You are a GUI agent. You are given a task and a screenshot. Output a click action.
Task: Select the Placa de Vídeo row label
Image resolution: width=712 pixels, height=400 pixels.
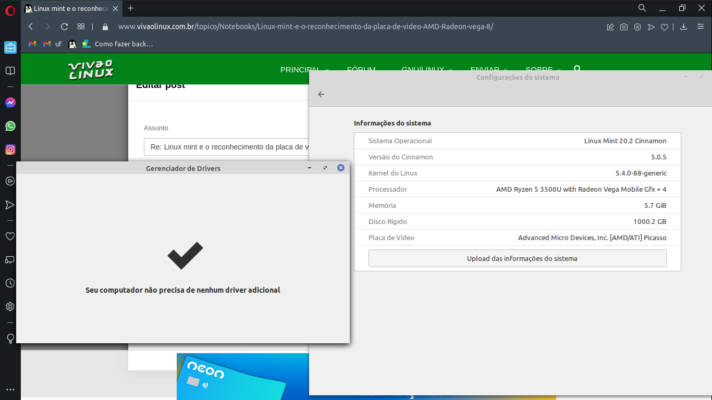click(391, 238)
